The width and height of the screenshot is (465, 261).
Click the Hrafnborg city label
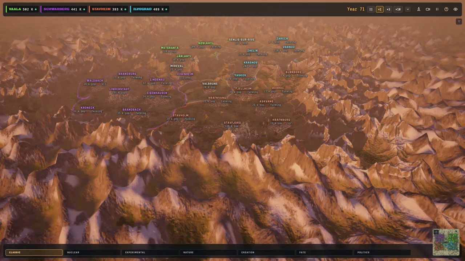coord(281,120)
